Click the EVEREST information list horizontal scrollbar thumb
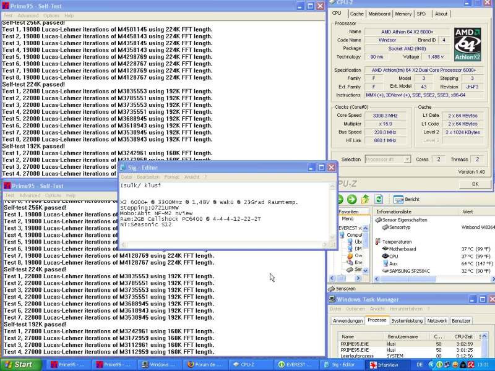495x371 pixels. tap(408, 279)
